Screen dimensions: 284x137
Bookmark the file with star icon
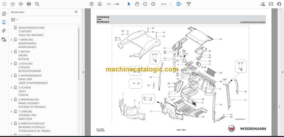point(13,4)
